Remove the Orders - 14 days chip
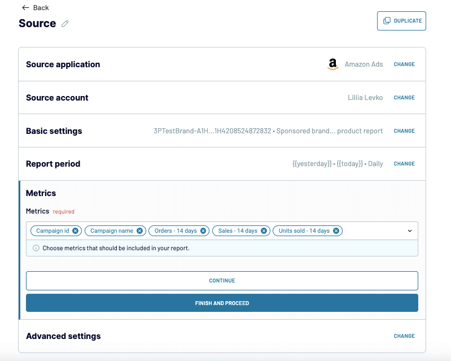 [x=203, y=231]
